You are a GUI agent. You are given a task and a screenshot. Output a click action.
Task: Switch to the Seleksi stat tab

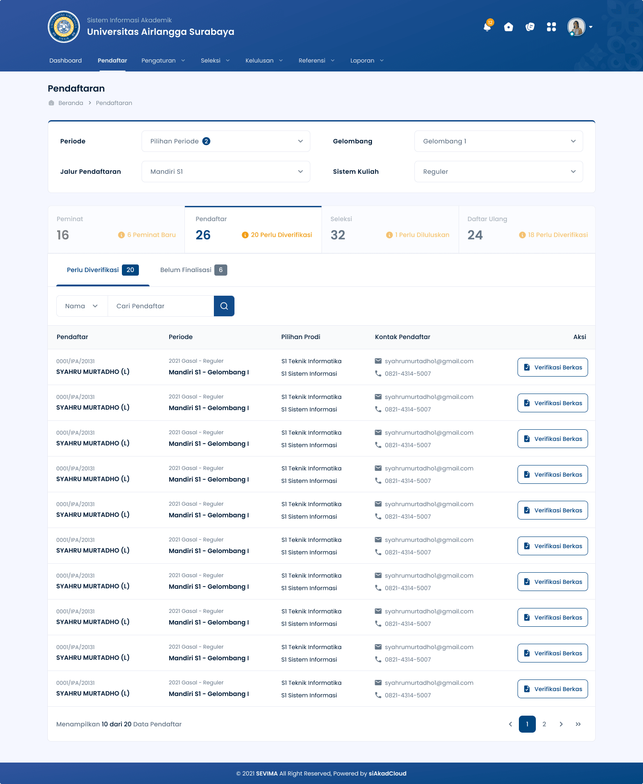click(x=390, y=230)
